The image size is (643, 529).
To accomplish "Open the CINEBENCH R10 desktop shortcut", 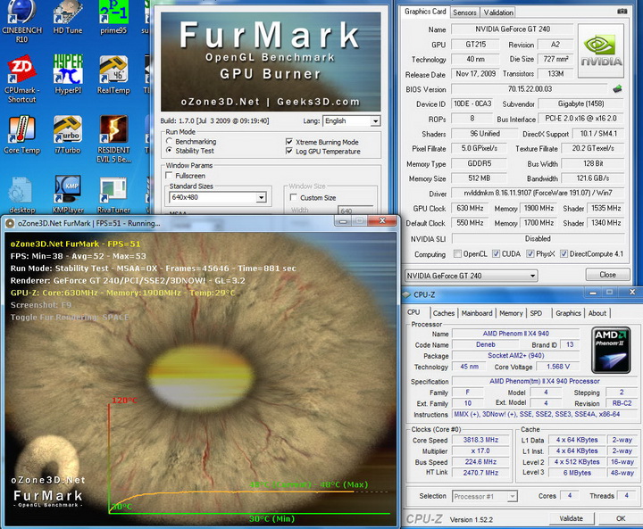I will coord(21,21).
